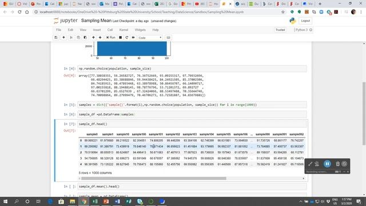
Task: Finish recording with the checkmark icon
Action: 344,164
